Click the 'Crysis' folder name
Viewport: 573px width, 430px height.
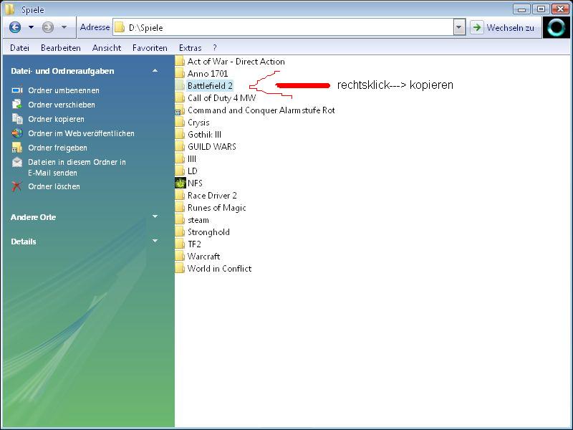(198, 123)
